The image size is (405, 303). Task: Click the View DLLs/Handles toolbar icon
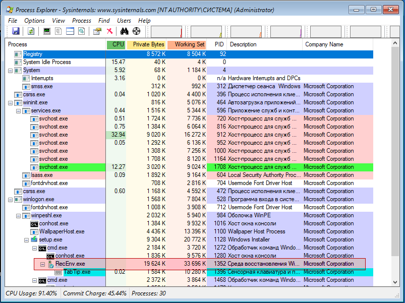(82, 31)
